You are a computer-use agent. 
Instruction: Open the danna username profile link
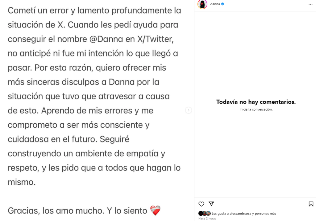pyautogui.click(x=215, y=4)
